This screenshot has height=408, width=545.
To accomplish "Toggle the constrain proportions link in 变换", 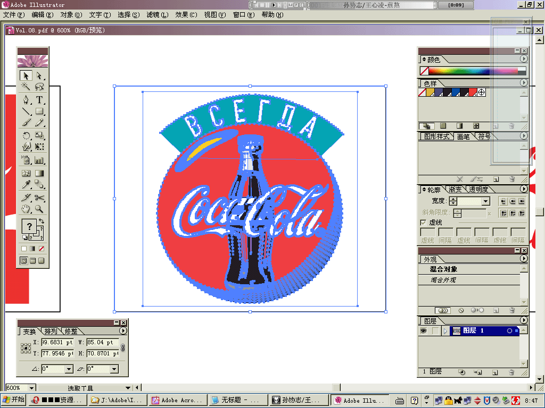I will coord(123,347).
